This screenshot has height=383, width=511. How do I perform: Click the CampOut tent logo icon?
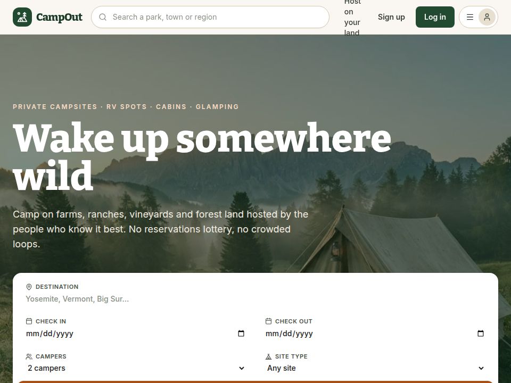(x=22, y=17)
